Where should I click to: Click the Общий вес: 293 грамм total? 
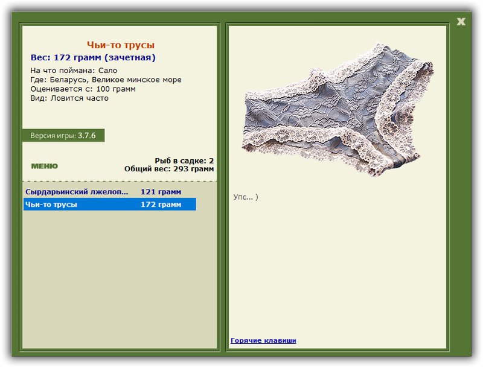coord(169,168)
